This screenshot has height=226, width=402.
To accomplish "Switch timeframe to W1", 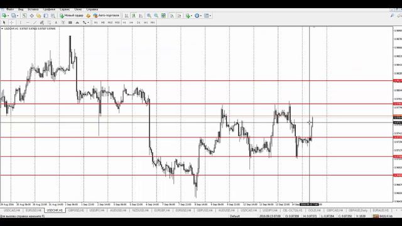I will 146,23.
